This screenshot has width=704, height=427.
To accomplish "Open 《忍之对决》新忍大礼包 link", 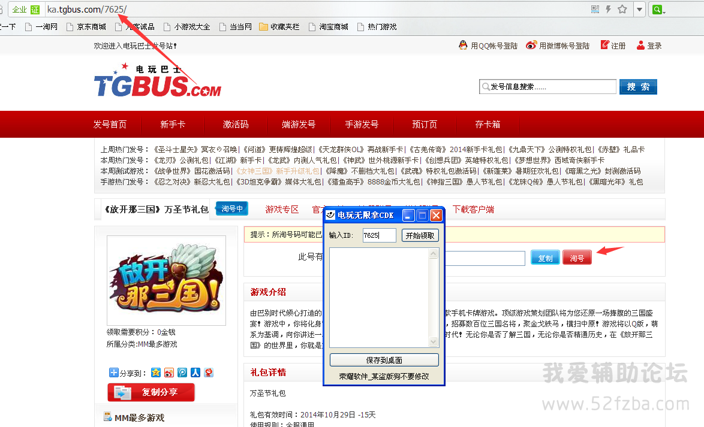I will click(x=192, y=181).
